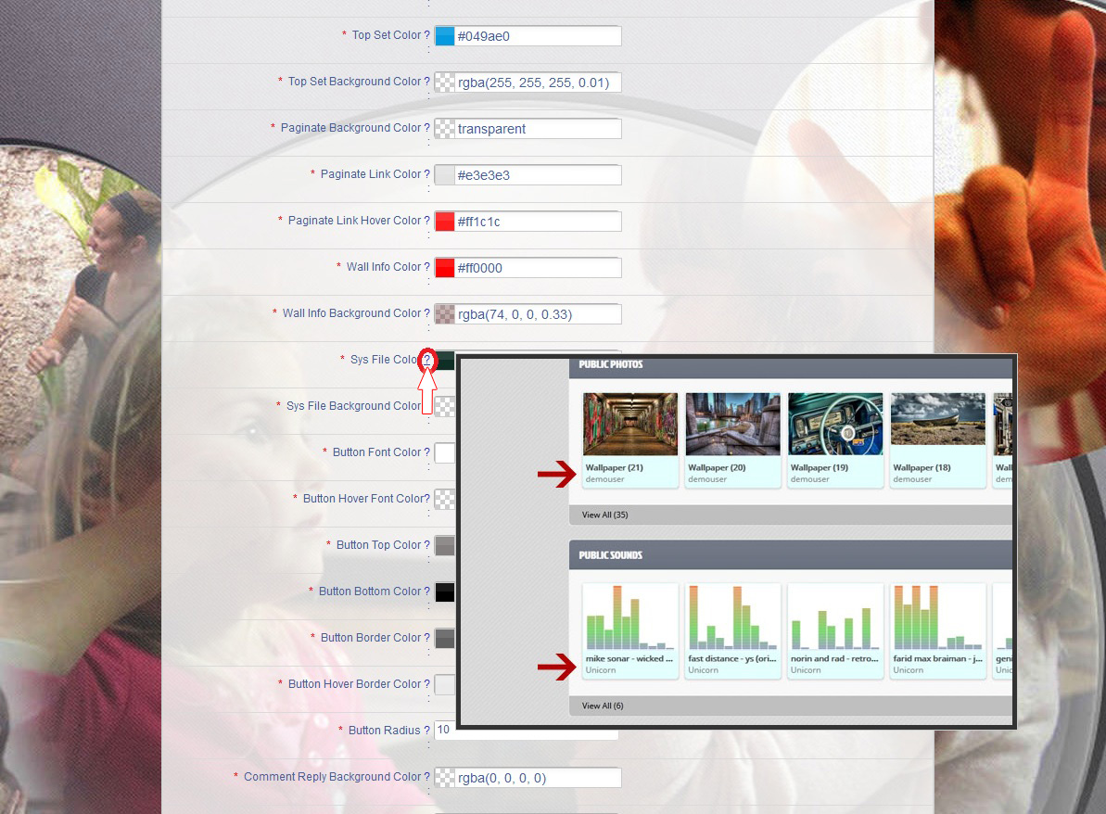Click demouser link under Wallpaper (21)
This screenshot has width=1106, height=814.
pyautogui.click(x=604, y=479)
